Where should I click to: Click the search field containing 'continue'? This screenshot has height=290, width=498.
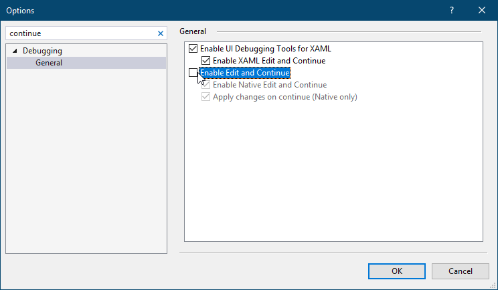pos(80,33)
